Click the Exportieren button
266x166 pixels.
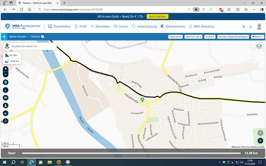tap(175, 37)
